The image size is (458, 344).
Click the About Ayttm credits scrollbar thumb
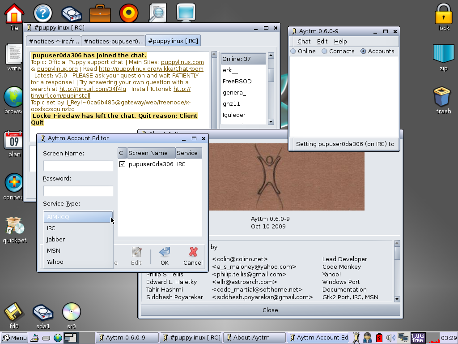(397, 253)
